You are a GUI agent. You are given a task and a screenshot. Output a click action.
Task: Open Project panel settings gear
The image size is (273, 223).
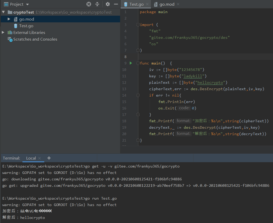click(108, 4)
